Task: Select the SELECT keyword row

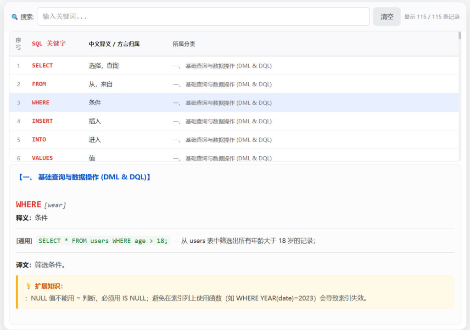Action: [234, 65]
